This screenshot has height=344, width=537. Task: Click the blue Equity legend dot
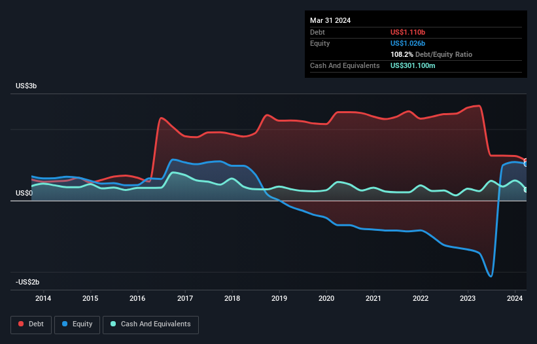(x=65, y=324)
